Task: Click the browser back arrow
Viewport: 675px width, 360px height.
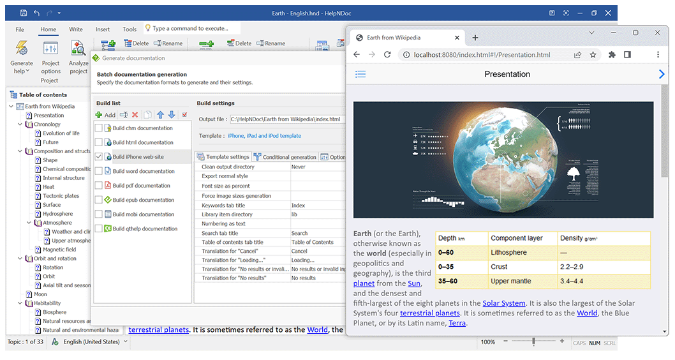Action: [x=357, y=55]
